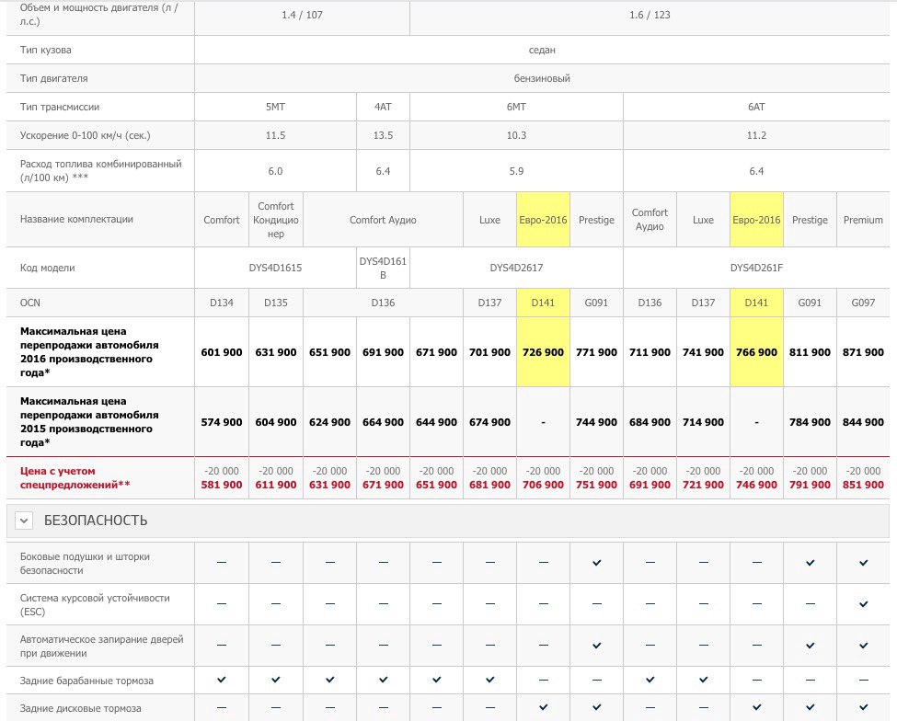
Task: Click the Premium trim name header
Action: [863, 220]
